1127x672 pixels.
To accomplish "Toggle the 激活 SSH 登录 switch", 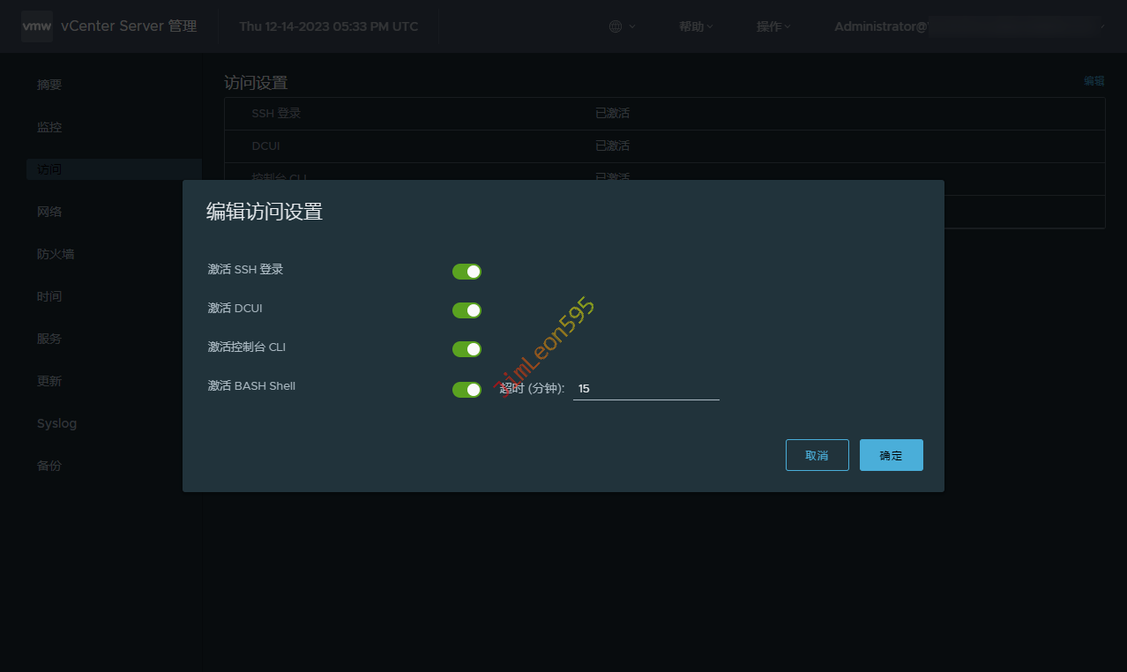I will coord(466,272).
